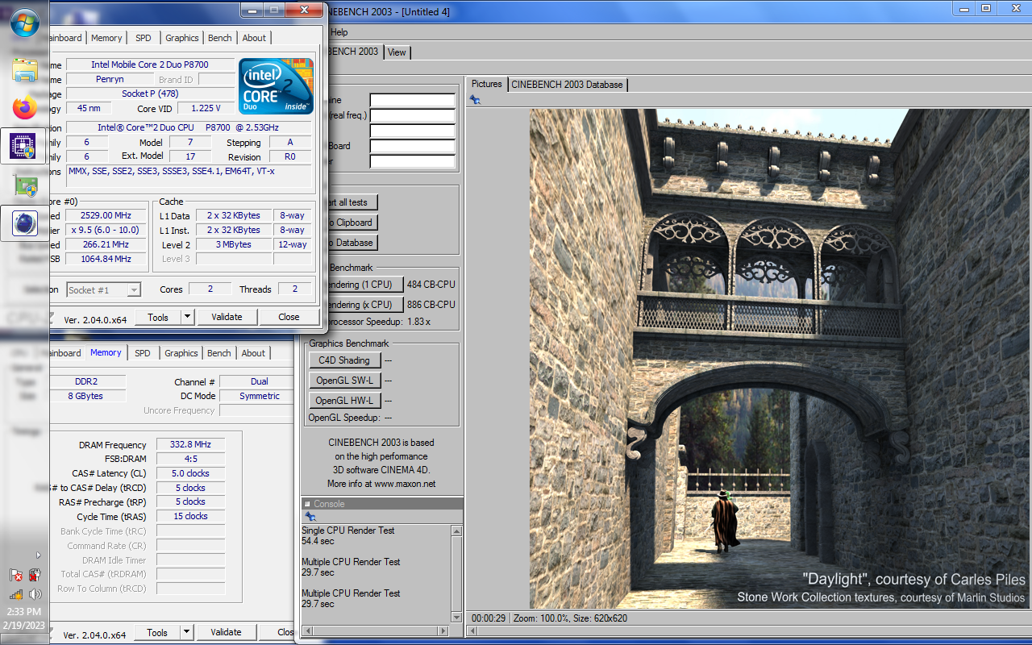Viewport: 1032px width, 645px height.
Task: Switch to CPU-Z via its purple taskbar icon
Action: click(x=24, y=146)
